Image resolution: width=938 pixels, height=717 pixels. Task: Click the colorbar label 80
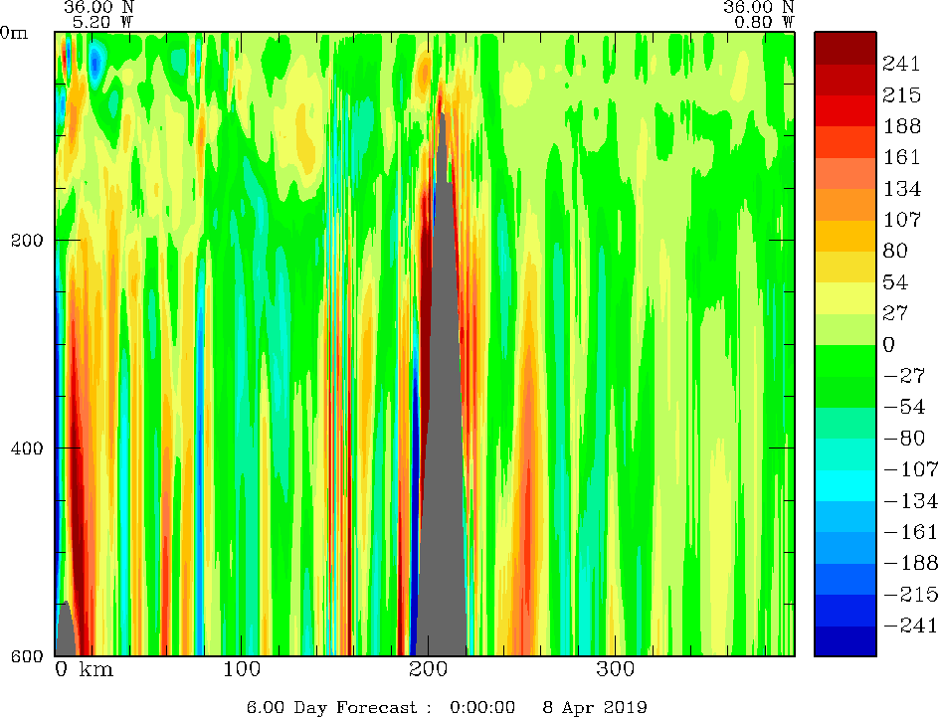[x=895, y=251]
